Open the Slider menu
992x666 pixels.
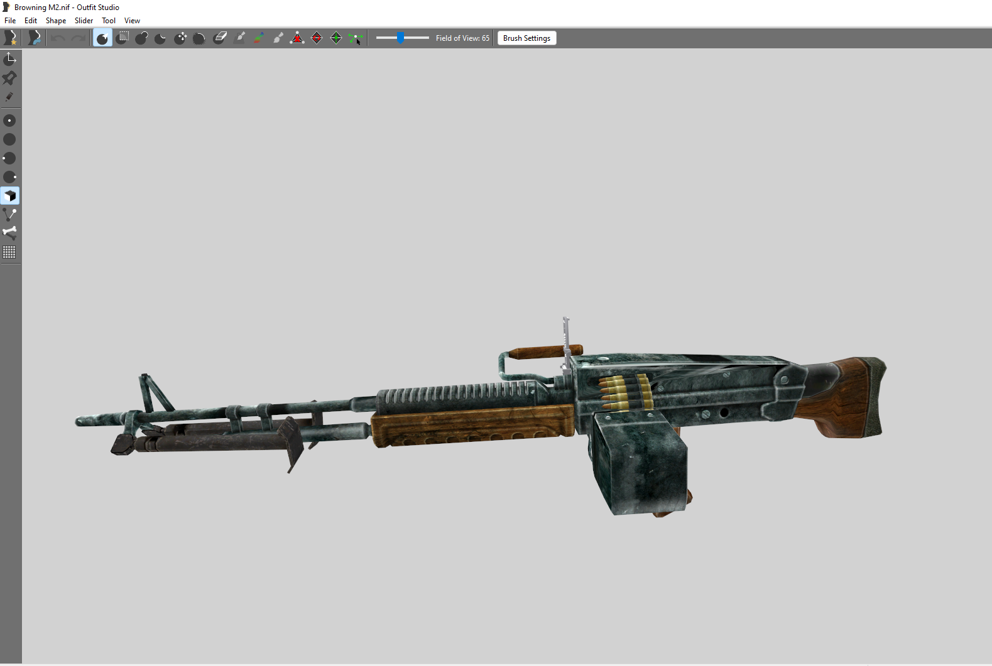pos(84,21)
